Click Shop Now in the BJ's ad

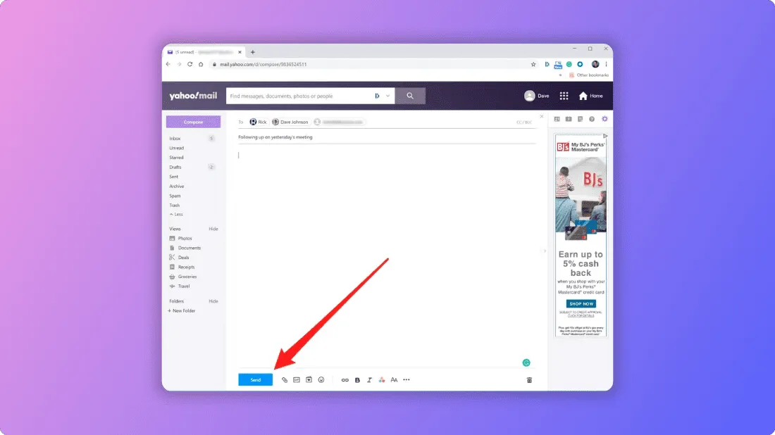coord(581,303)
